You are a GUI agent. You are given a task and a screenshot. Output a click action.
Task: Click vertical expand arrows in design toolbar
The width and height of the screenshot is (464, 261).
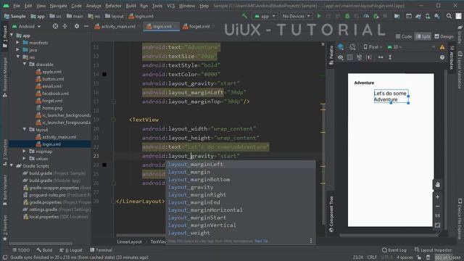390,57
